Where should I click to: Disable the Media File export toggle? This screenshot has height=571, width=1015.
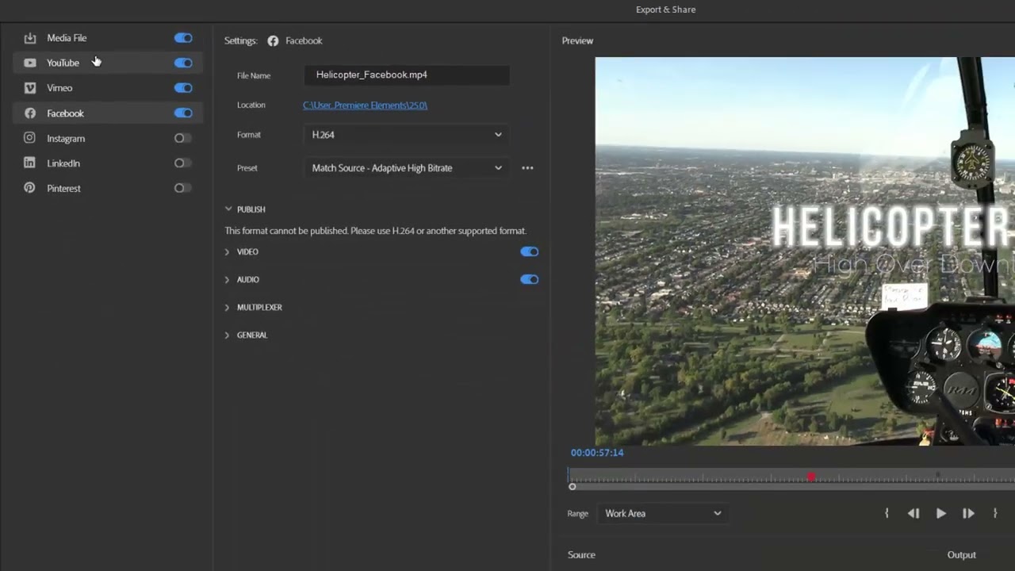click(183, 38)
